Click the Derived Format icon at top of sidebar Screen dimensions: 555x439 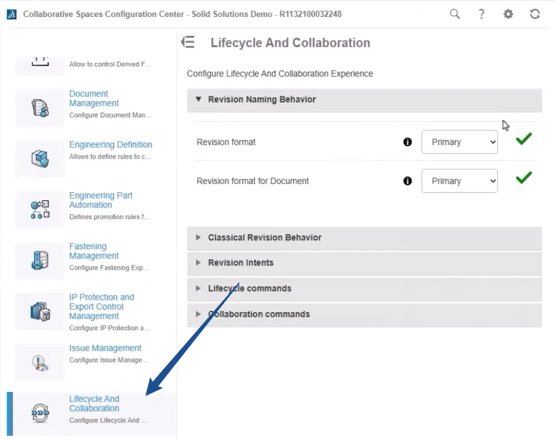(40, 62)
